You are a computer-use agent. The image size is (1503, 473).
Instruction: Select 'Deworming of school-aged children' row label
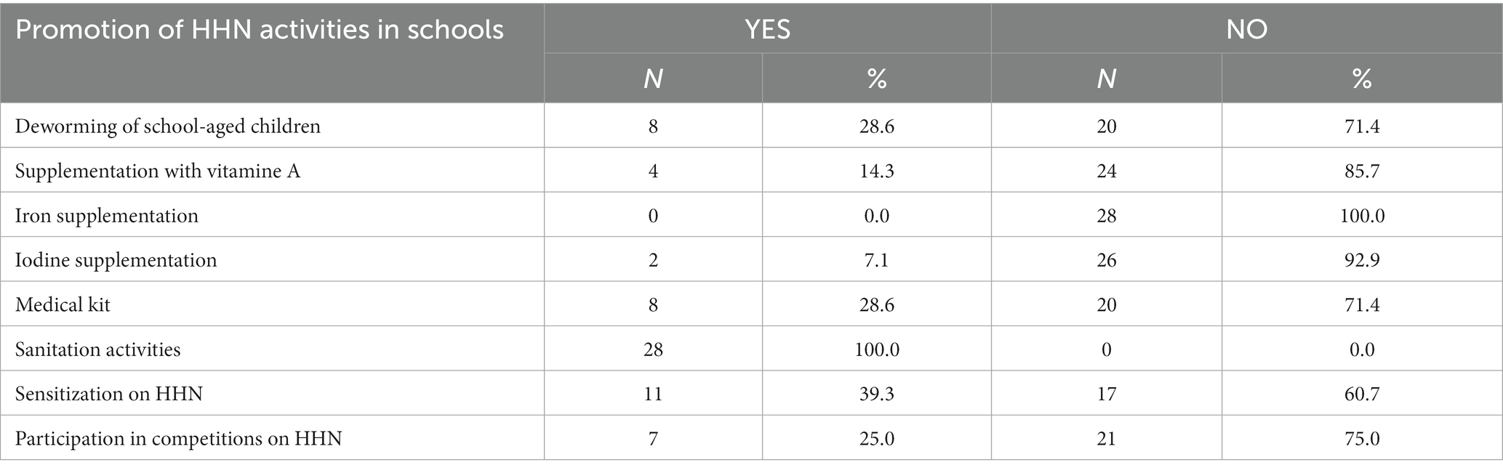pyautogui.click(x=167, y=126)
